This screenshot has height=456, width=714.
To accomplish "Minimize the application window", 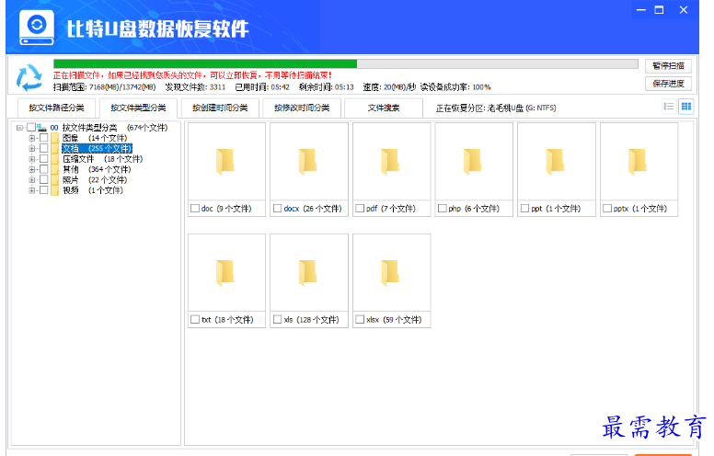I will pos(641,10).
